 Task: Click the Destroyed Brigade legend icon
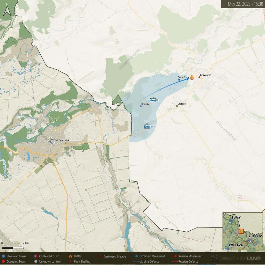100,256
